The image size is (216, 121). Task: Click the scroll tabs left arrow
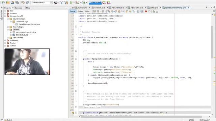click(x=206, y=7)
